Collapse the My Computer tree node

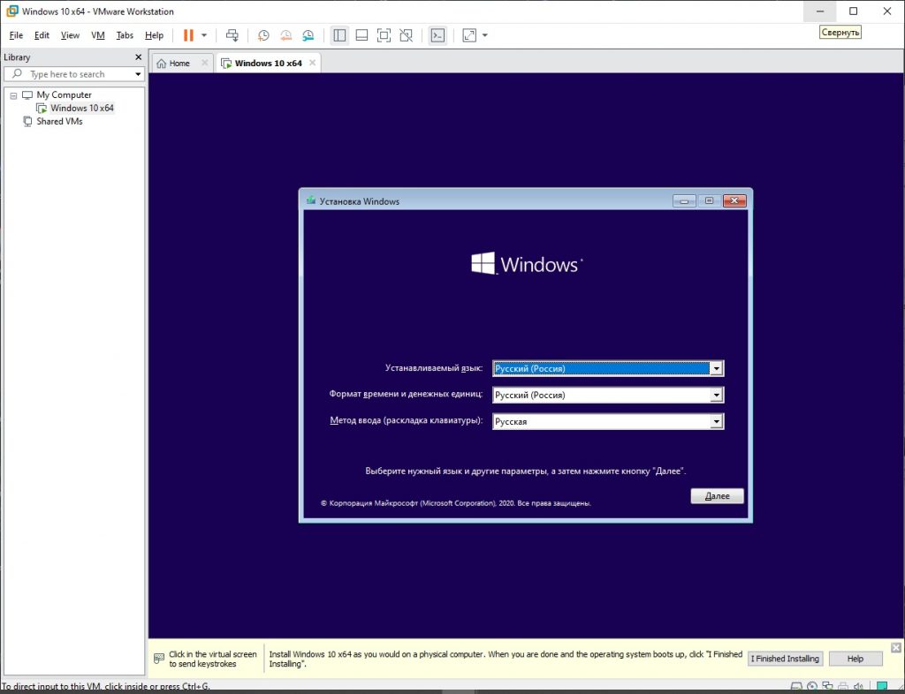(x=13, y=95)
